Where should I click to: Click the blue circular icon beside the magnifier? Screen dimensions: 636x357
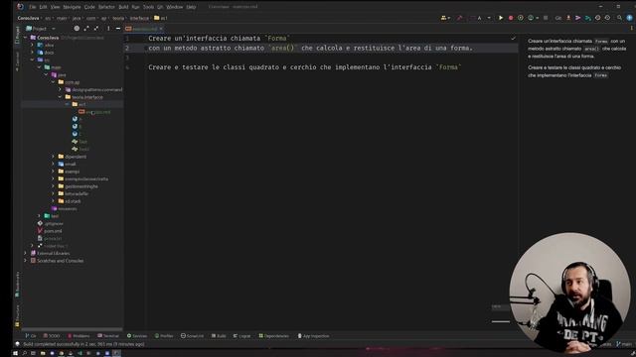point(629,18)
